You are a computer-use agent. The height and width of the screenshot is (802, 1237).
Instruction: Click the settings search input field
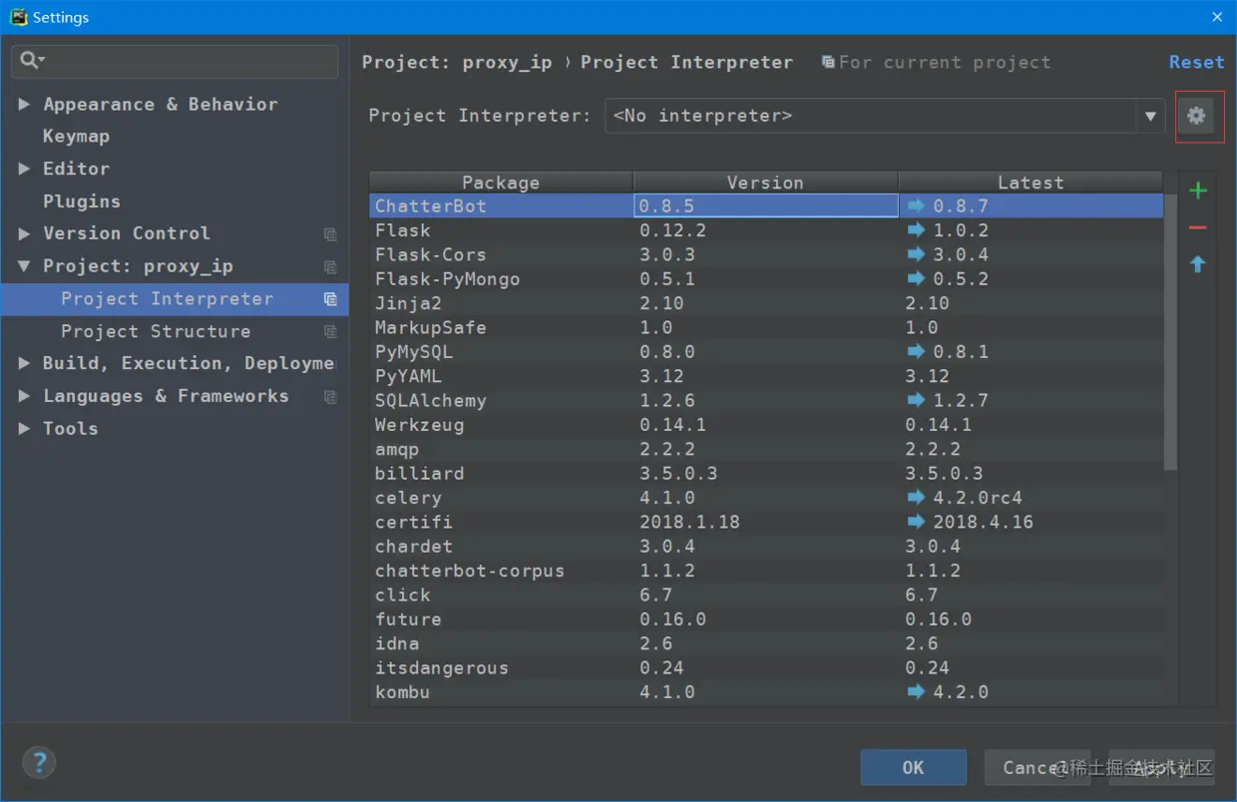175,61
